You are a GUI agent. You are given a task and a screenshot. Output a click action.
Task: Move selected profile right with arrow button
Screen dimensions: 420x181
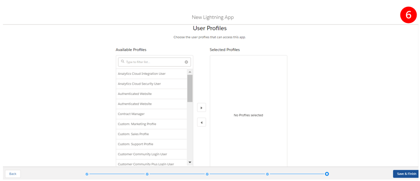click(201, 108)
